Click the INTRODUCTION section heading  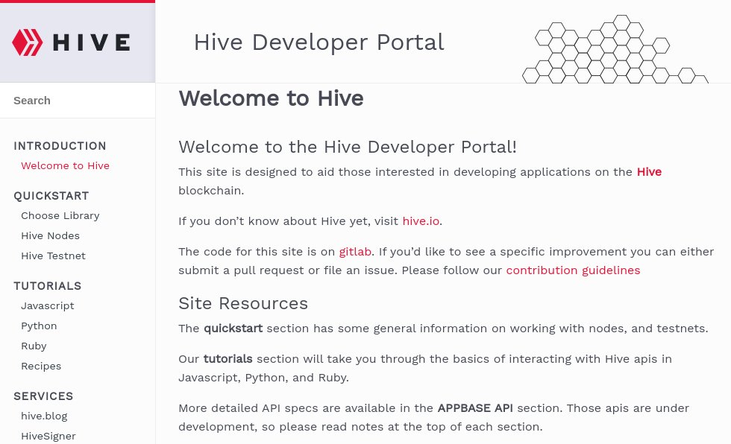pyautogui.click(x=60, y=146)
